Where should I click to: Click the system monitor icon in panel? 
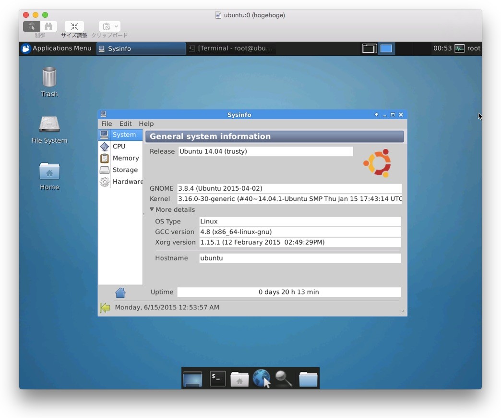tap(459, 49)
